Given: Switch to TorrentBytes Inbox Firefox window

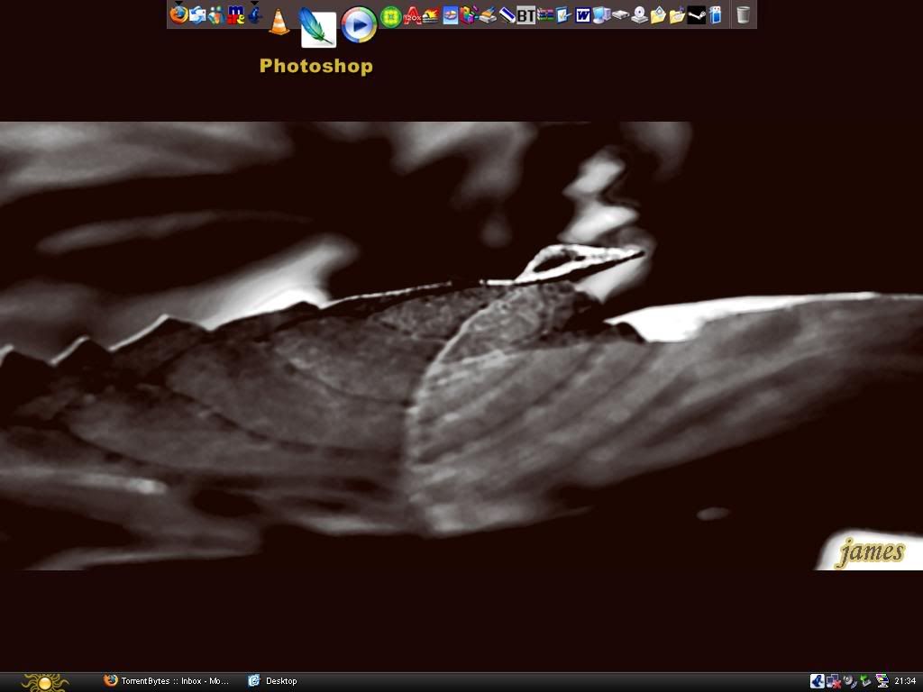Looking at the screenshot, I should (167, 681).
